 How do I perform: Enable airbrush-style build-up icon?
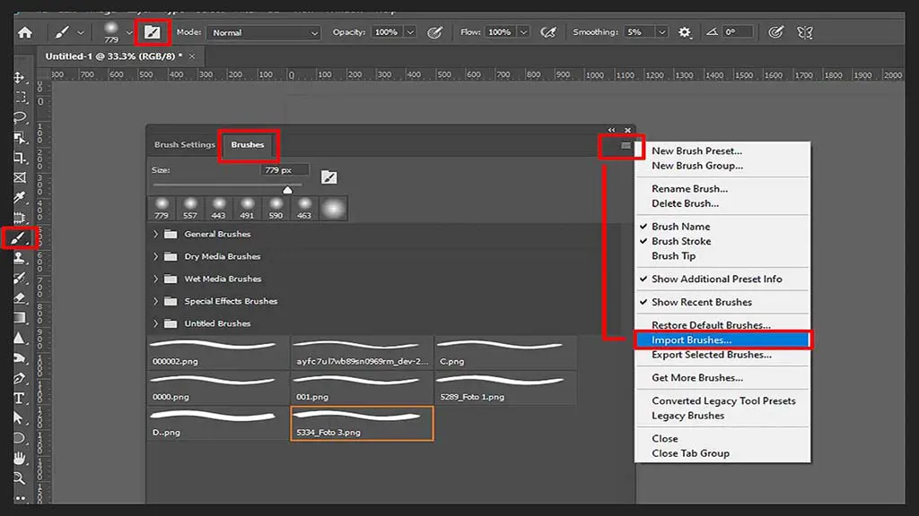click(548, 32)
